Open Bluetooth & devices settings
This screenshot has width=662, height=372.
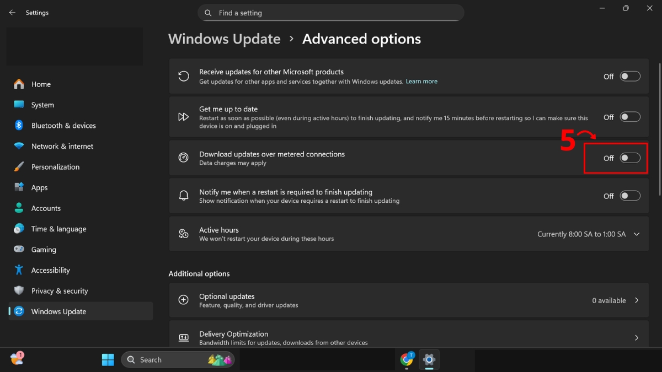[63, 125]
